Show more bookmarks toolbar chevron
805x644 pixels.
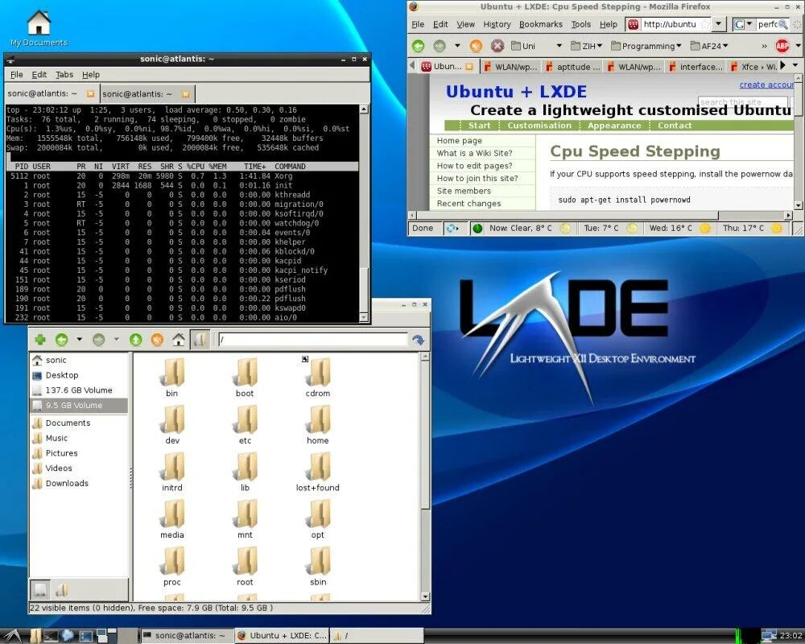pos(764,46)
